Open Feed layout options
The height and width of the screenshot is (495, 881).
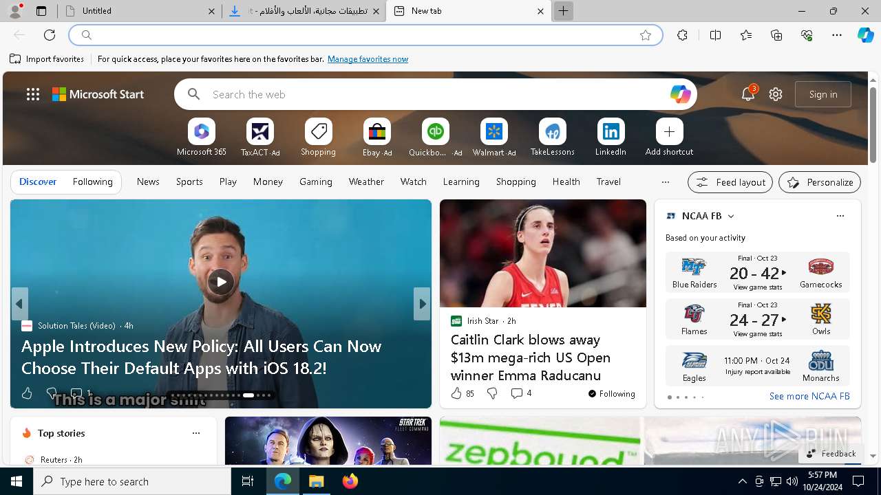pos(730,182)
